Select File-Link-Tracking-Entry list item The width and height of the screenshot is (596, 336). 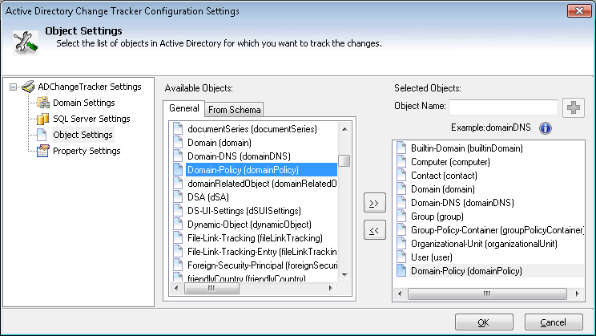(262, 252)
